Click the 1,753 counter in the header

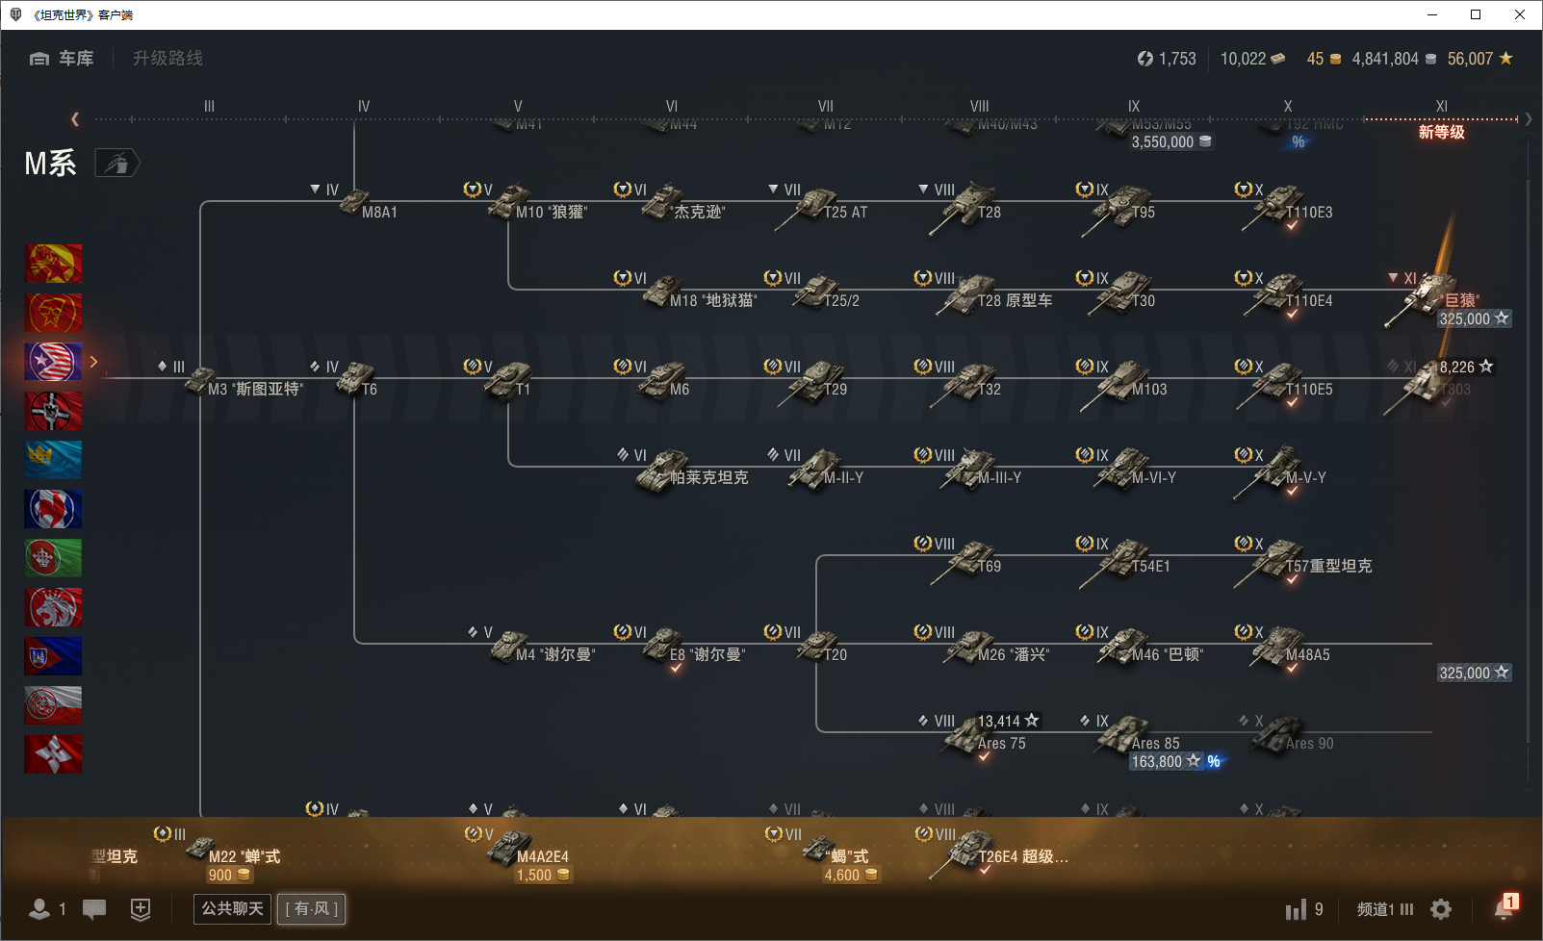[1167, 59]
